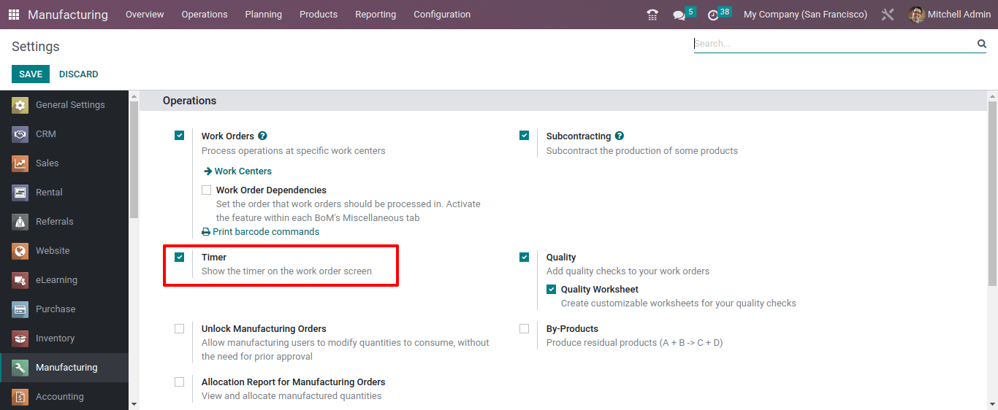Click the help icon next to Work Orders
The image size is (998, 410).
(262, 136)
